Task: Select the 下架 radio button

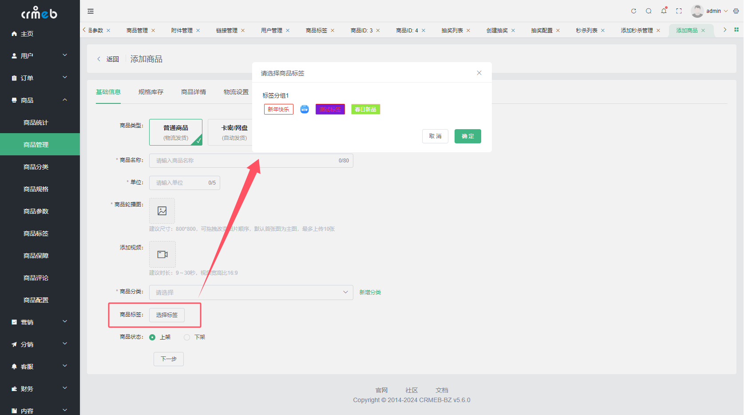Action: coord(187,337)
